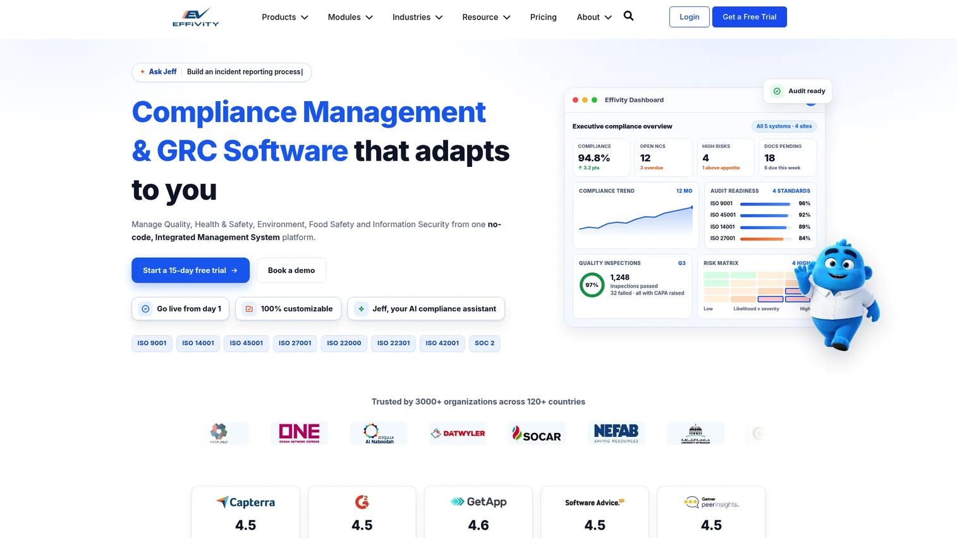Click the Al Naboodah logo
Screen dimensions: 957x538
379,433
